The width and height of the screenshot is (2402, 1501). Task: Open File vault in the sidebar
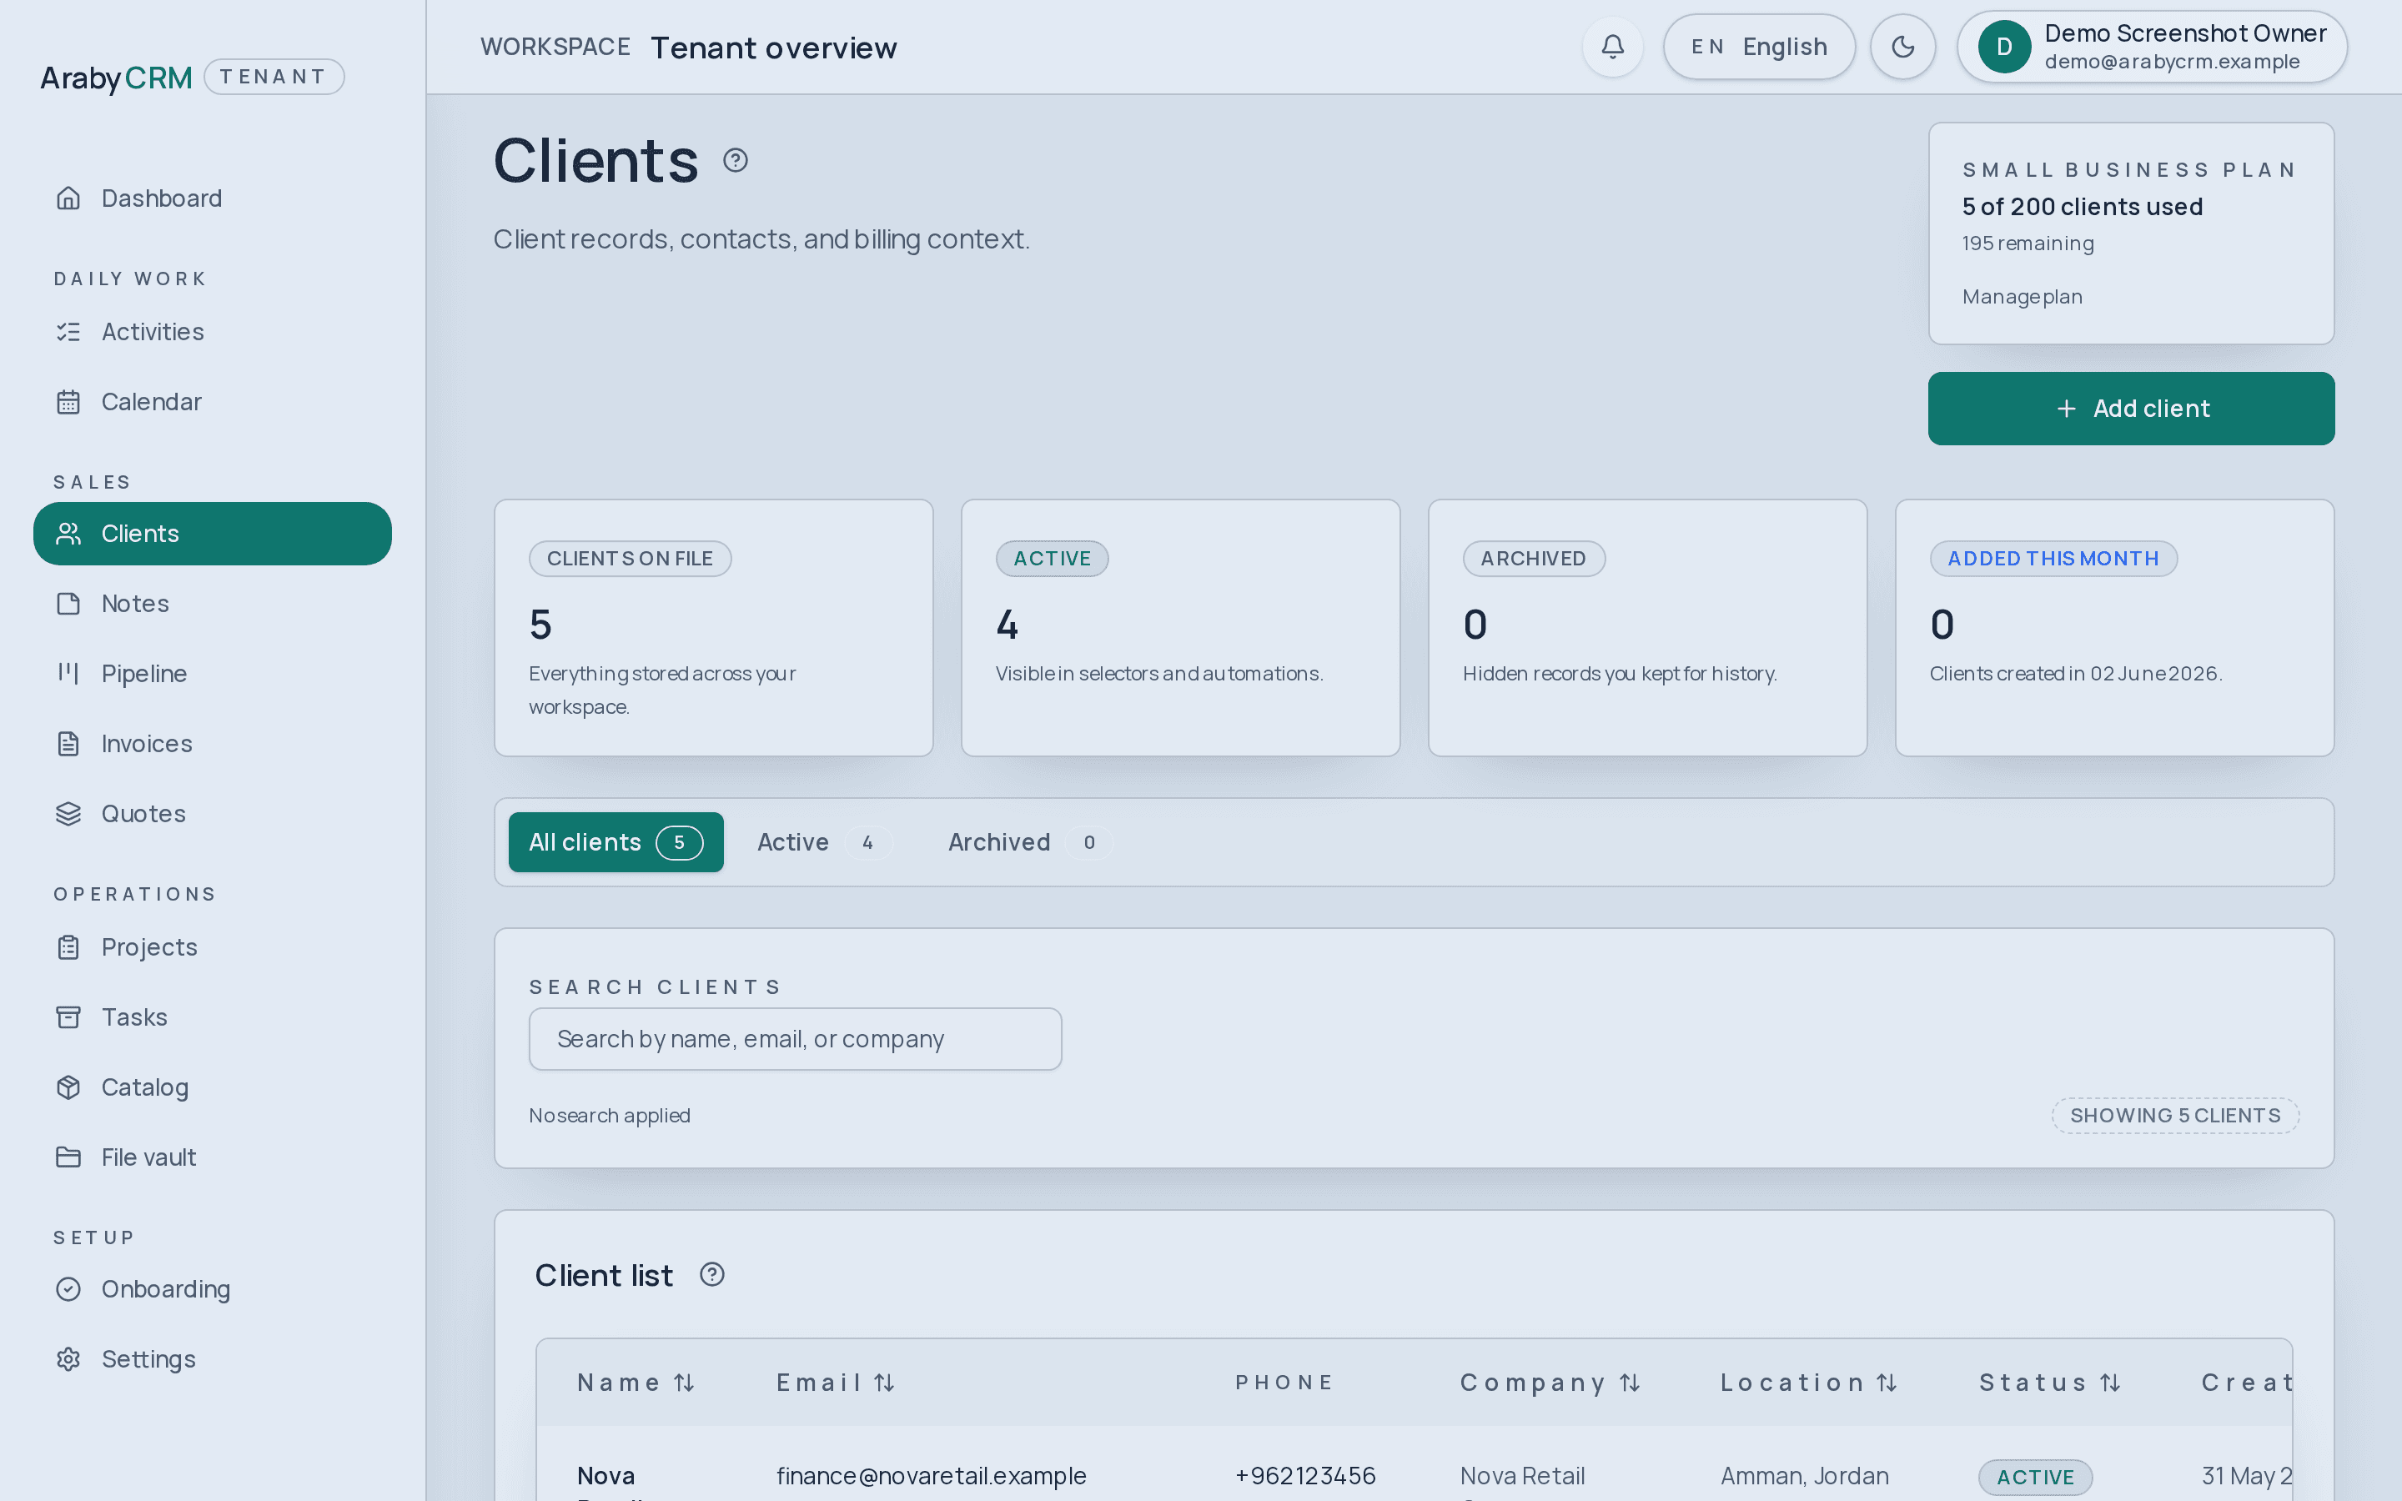click(x=213, y=1157)
